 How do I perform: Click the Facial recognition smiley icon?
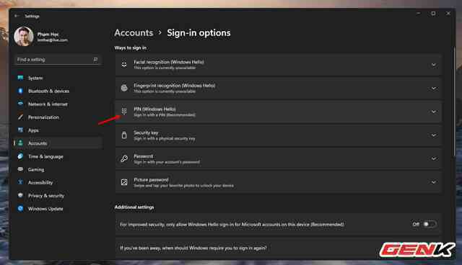click(124, 64)
